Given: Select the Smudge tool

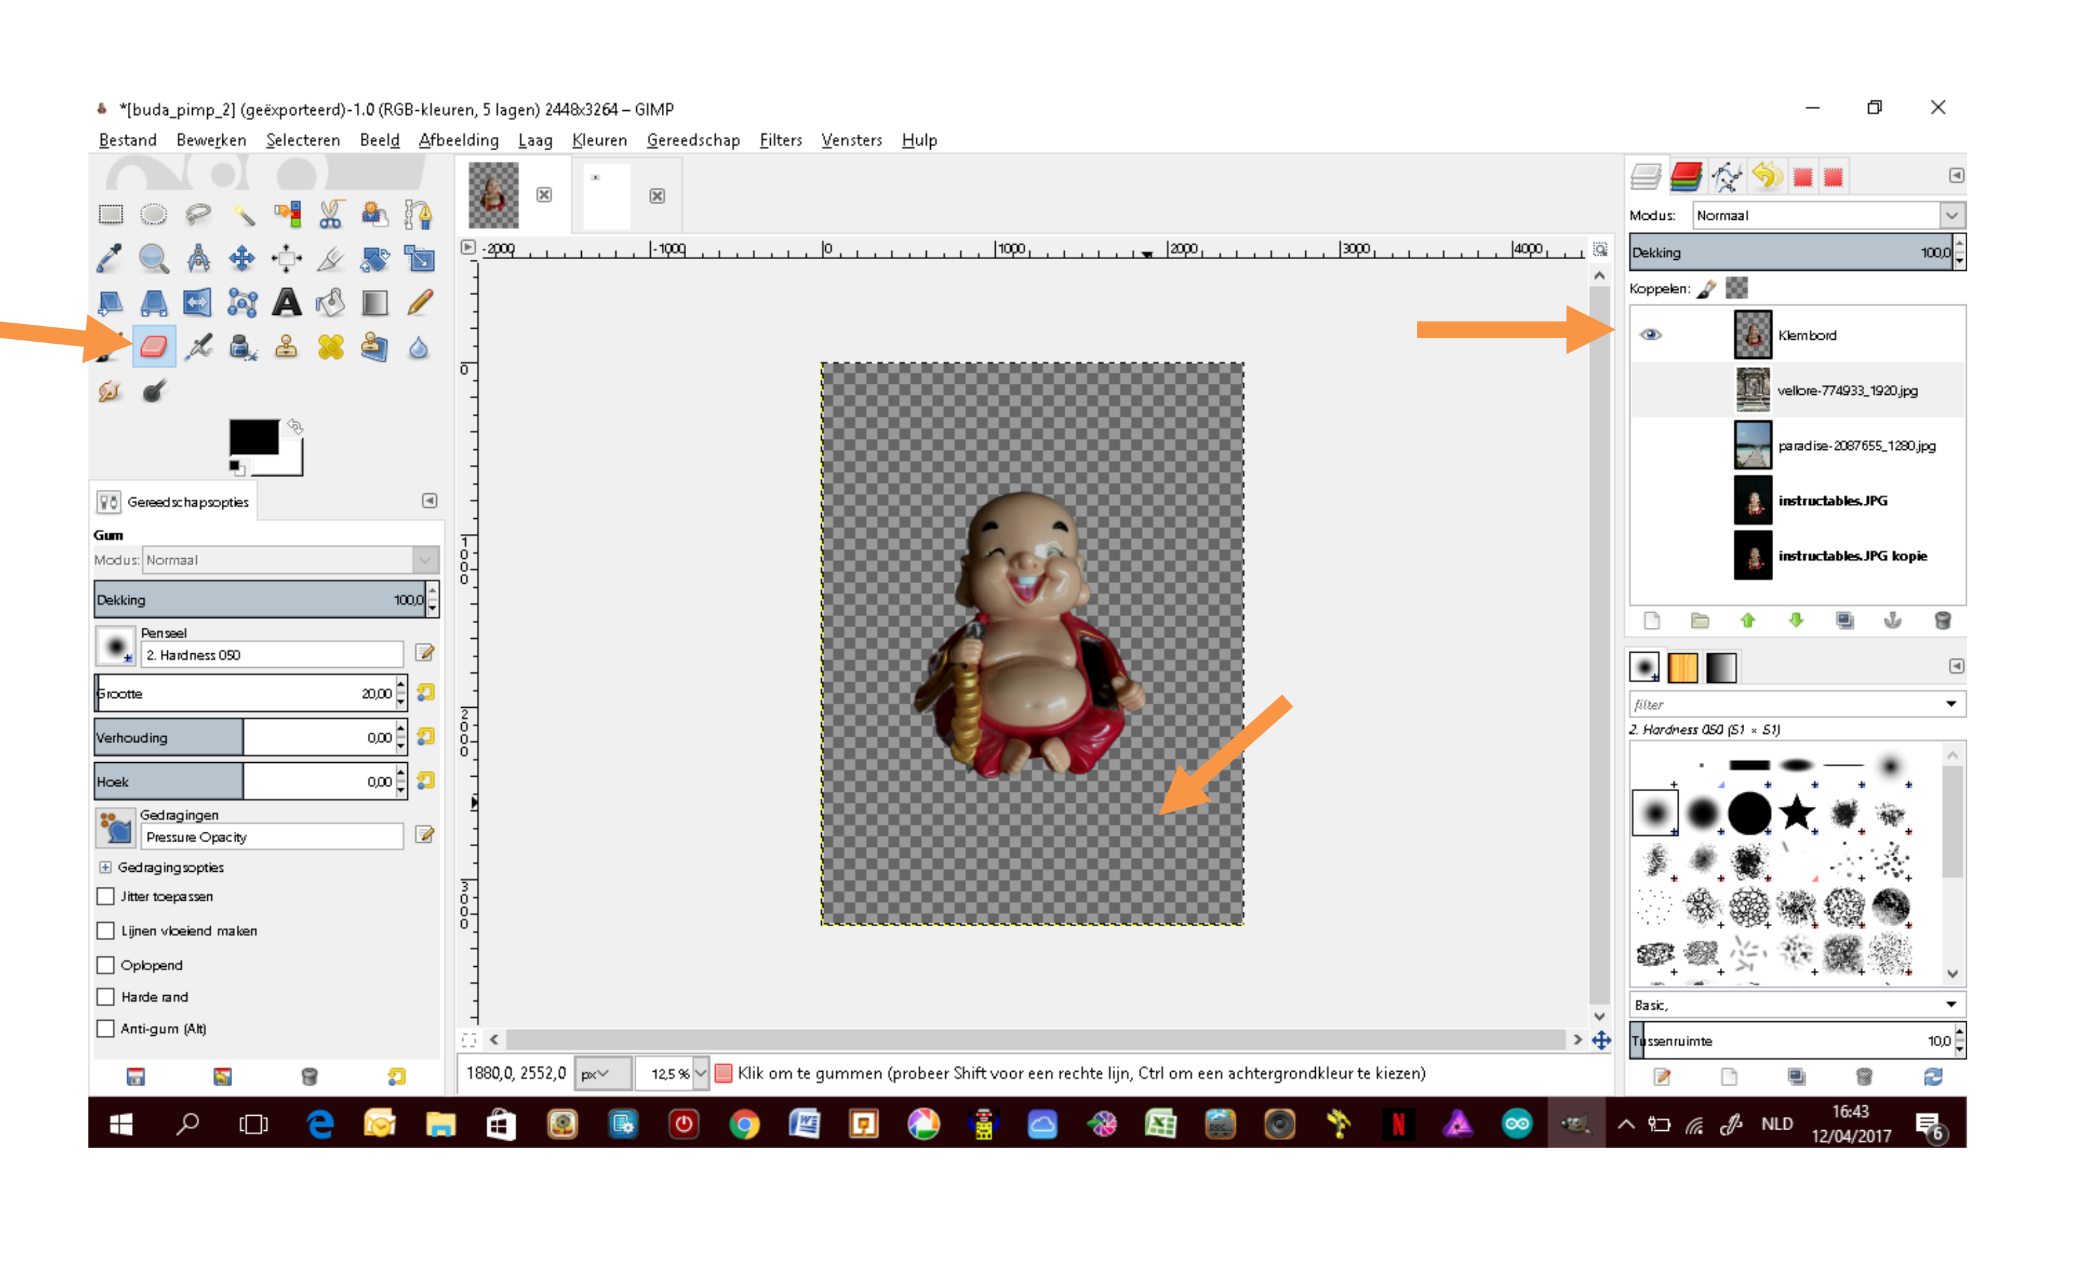Looking at the screenshot, I should pos(110,391).
